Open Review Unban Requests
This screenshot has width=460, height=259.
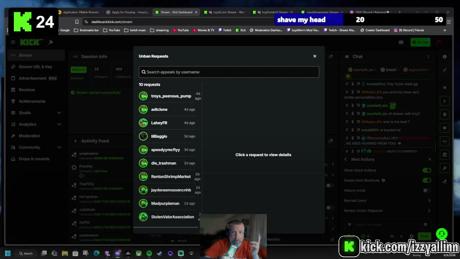pyautogui.click(x=387, y=210)
